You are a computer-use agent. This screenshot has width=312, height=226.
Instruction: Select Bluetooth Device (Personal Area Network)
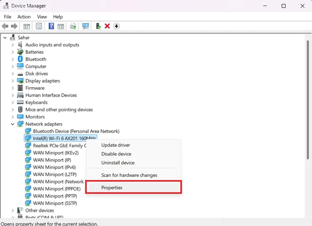(76, 131)
